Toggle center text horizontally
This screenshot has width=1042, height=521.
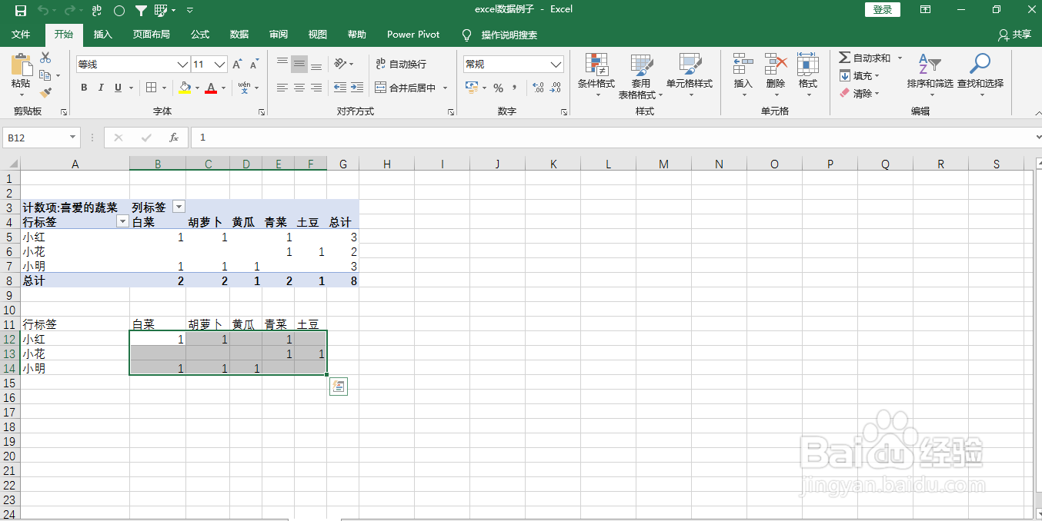click(x=299, y=88)
